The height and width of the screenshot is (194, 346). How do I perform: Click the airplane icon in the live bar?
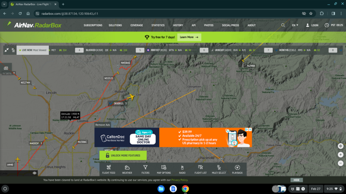[x=13, y=50]
